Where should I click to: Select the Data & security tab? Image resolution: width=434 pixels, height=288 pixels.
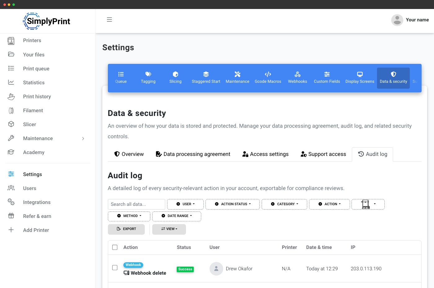click(393, 78)
